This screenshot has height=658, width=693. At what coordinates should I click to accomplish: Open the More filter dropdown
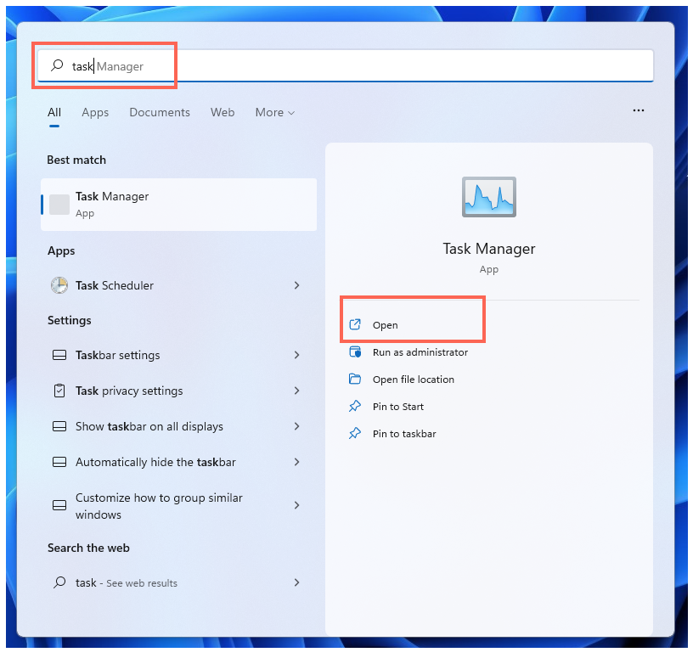point(275,113)
